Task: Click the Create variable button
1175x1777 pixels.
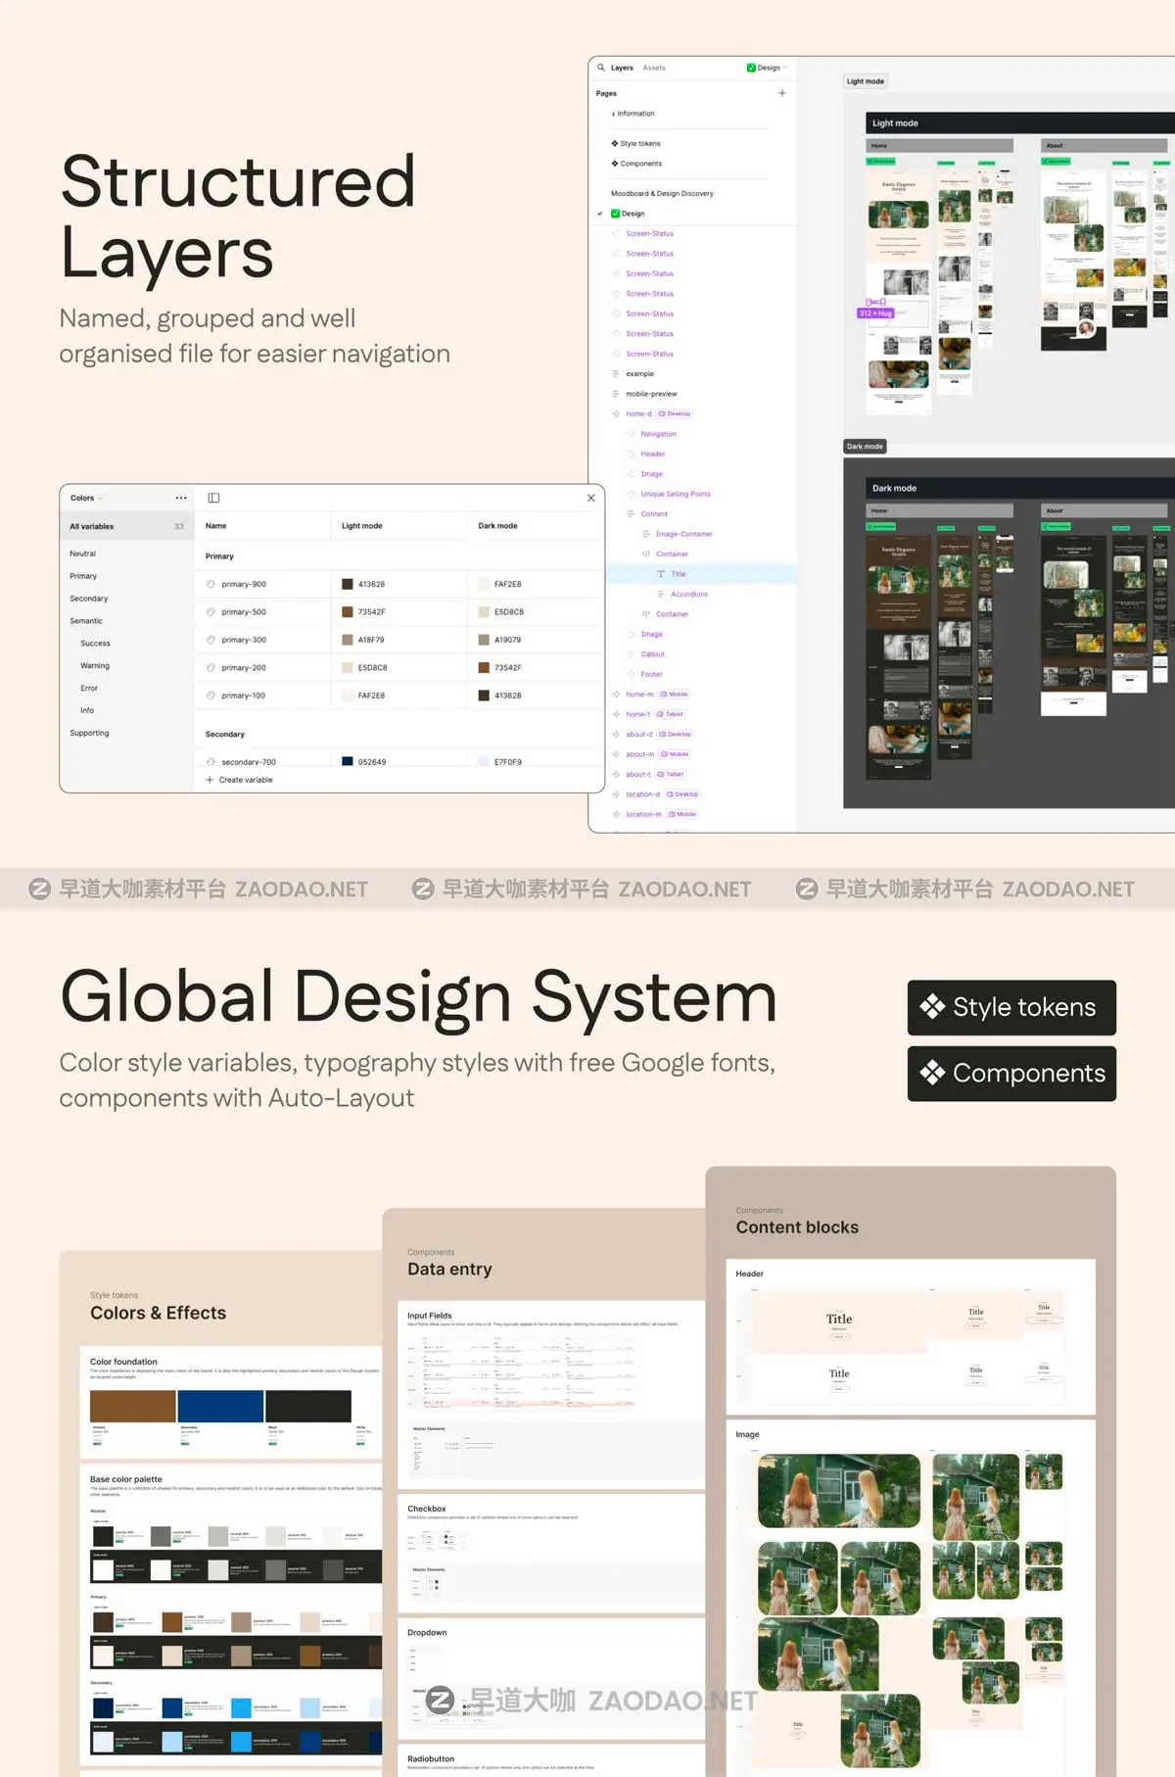Action: (240, 780)
